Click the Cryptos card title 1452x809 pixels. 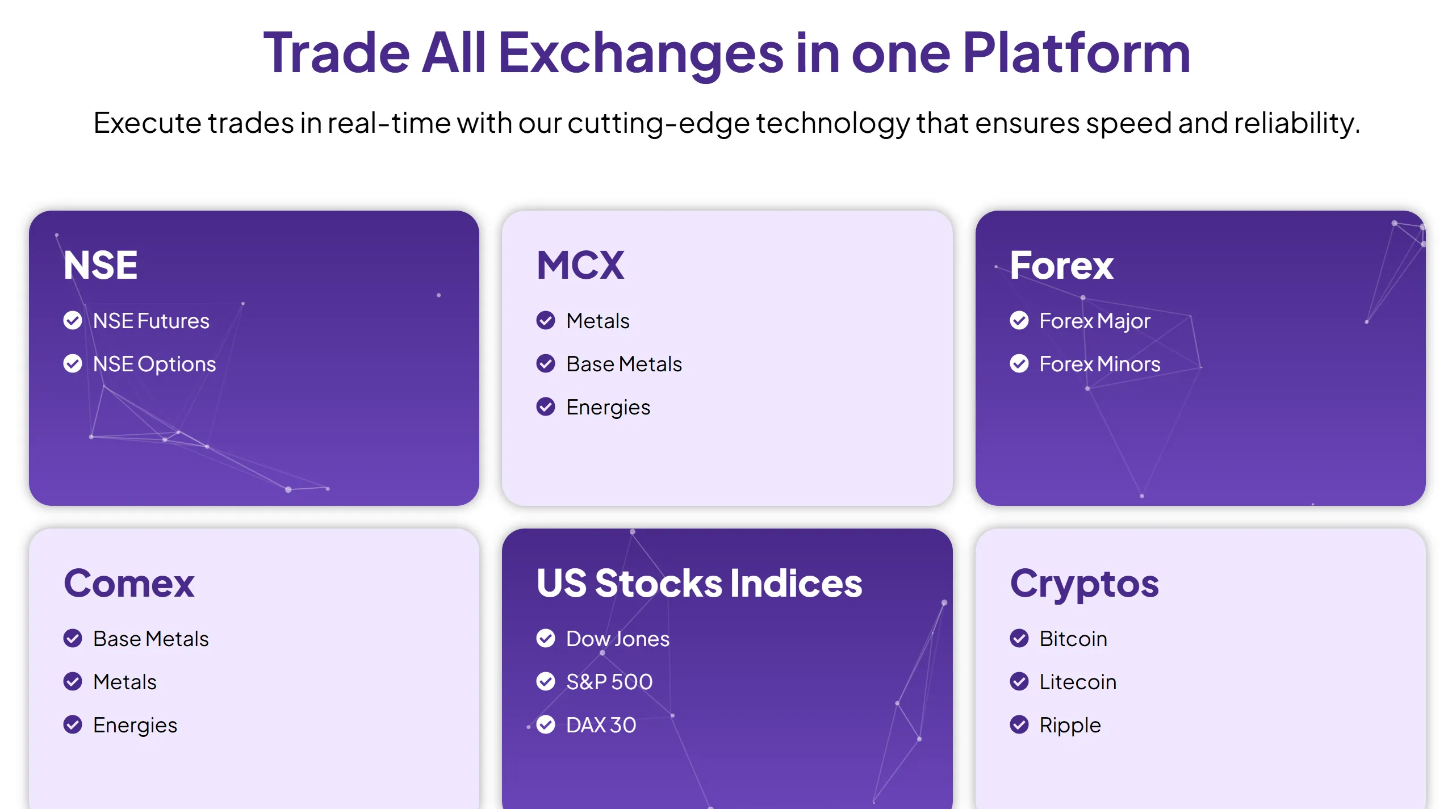[x=1084, y=585]
